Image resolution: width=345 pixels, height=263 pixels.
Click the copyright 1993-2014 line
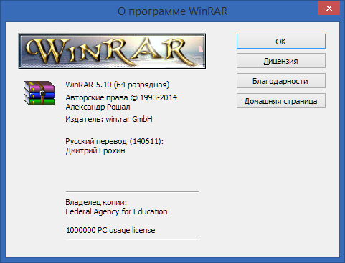tap(121, 97)
